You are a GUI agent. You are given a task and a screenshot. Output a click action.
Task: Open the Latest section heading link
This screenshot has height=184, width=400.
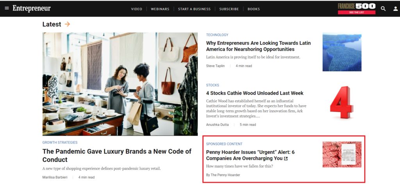[x=52, y=24]
